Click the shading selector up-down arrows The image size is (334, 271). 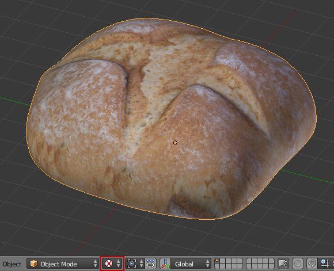click(x=119, y=264)
